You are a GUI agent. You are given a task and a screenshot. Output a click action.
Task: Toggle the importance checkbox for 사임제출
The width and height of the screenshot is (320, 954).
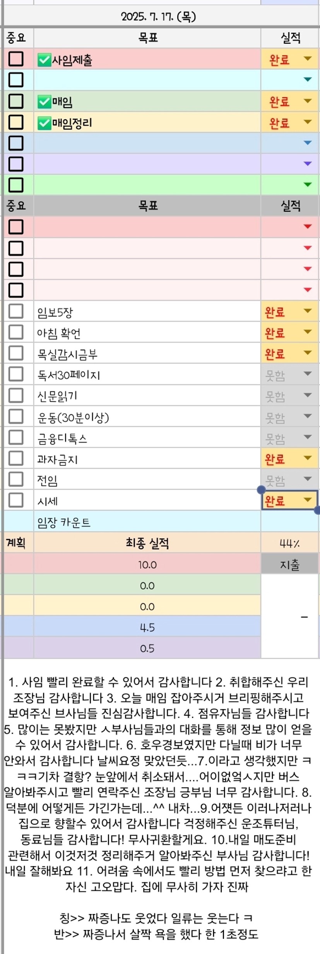[x=16, y=59]
